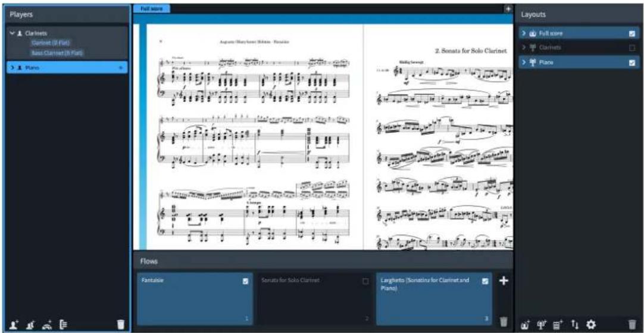
Task: Add a new flow with plus icon
Action: (504, 281)
